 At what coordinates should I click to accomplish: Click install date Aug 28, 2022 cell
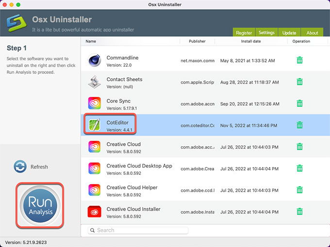(249, 82)
